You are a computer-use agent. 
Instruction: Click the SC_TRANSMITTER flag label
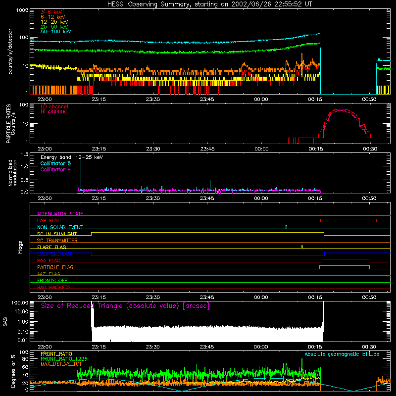coord(57,240)
